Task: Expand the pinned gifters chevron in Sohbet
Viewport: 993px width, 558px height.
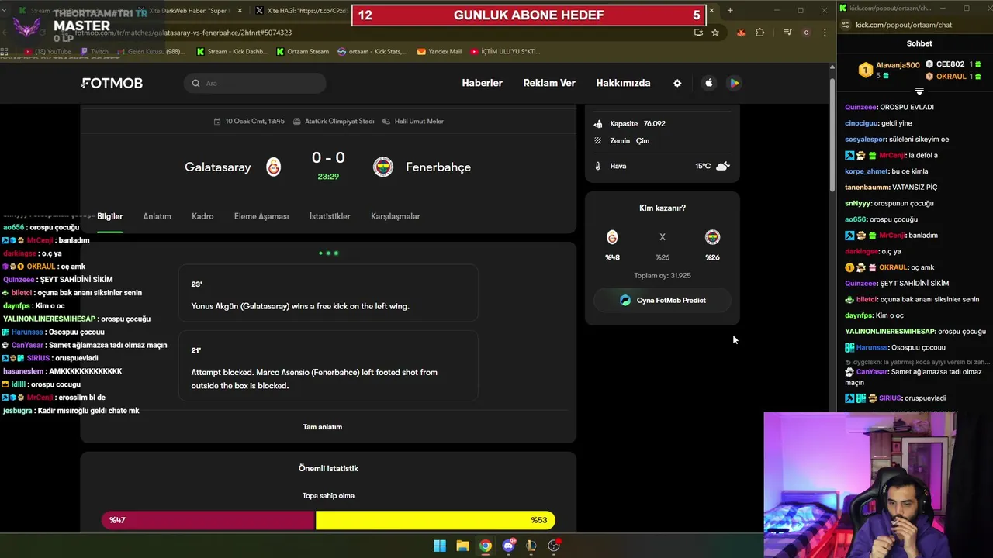Action: (x=919, y=91)
